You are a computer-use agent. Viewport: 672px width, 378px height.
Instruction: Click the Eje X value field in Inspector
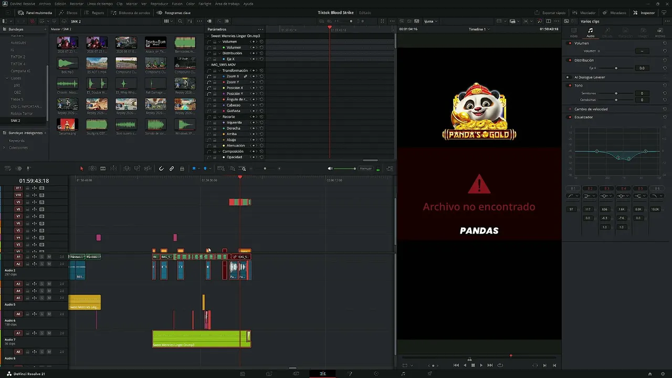(642, 68)
